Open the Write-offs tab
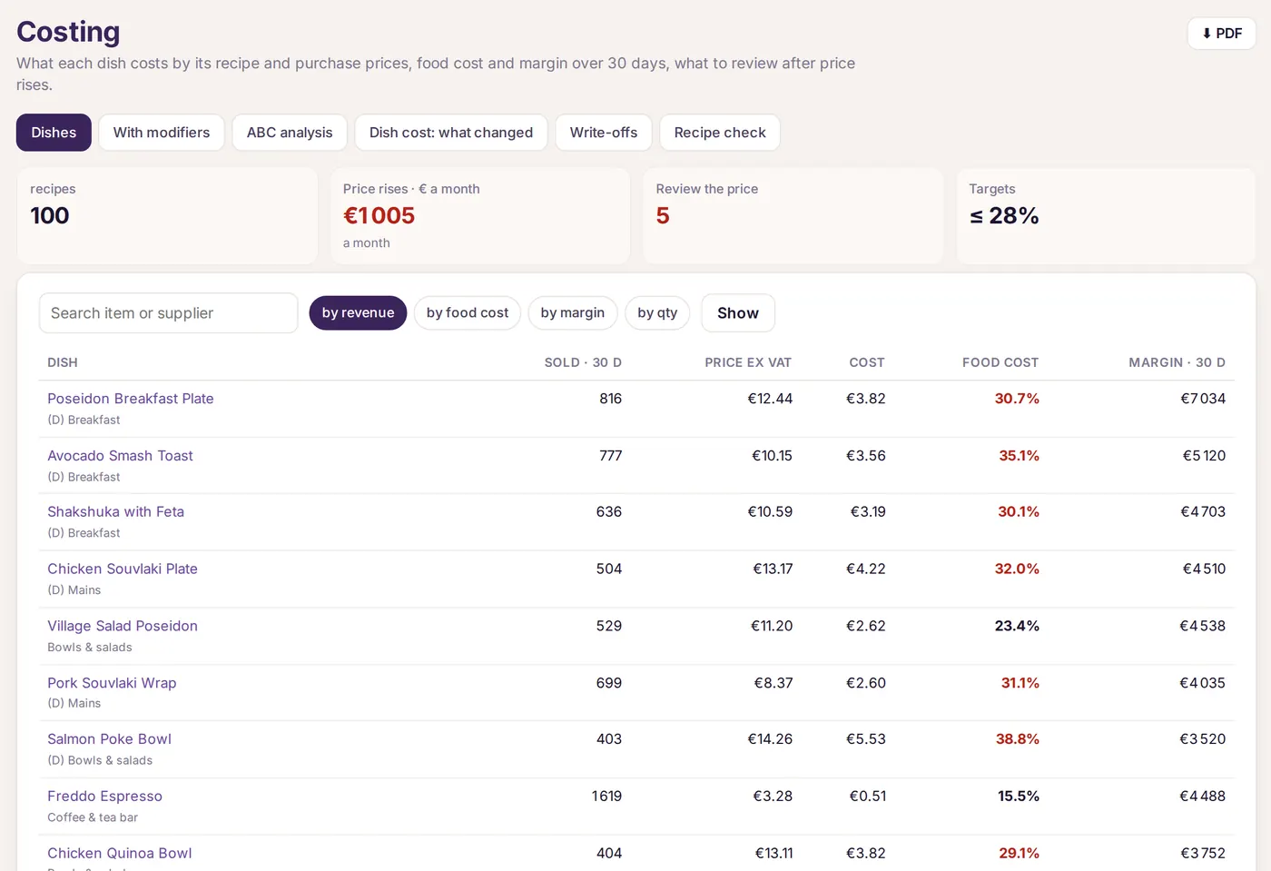The width and height of the screenshot is (1271, 871). point(604,133)
